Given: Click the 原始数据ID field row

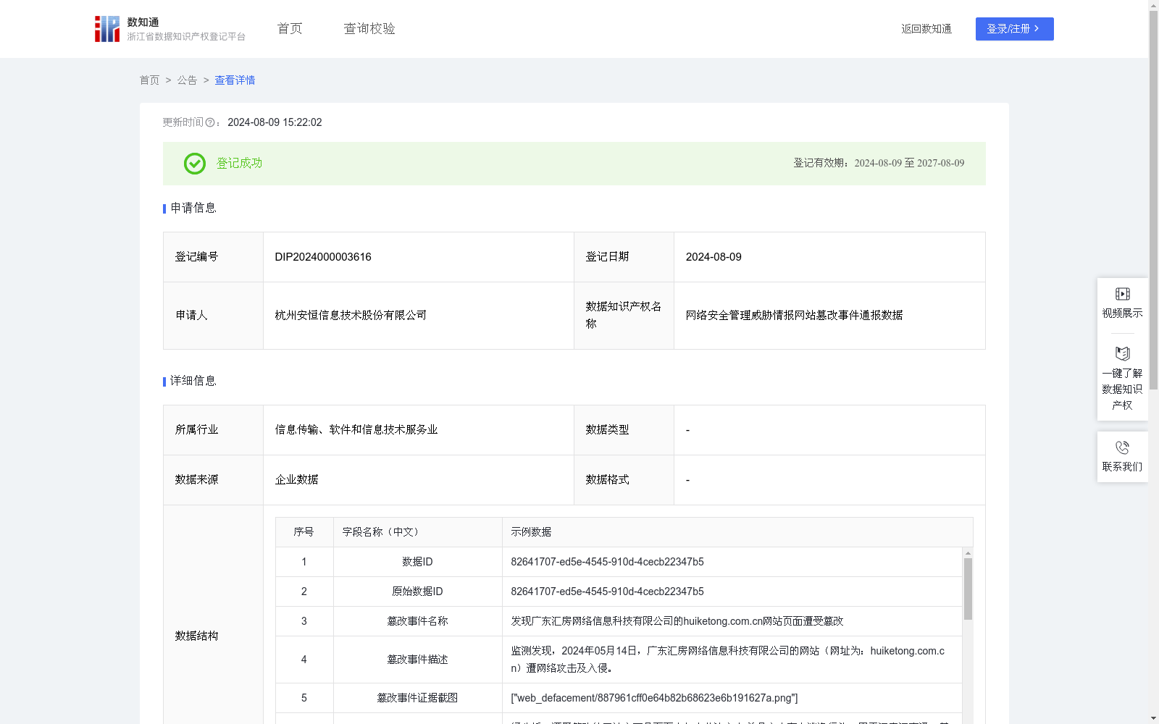Looking at the screenshot, I should coord(619,592).
